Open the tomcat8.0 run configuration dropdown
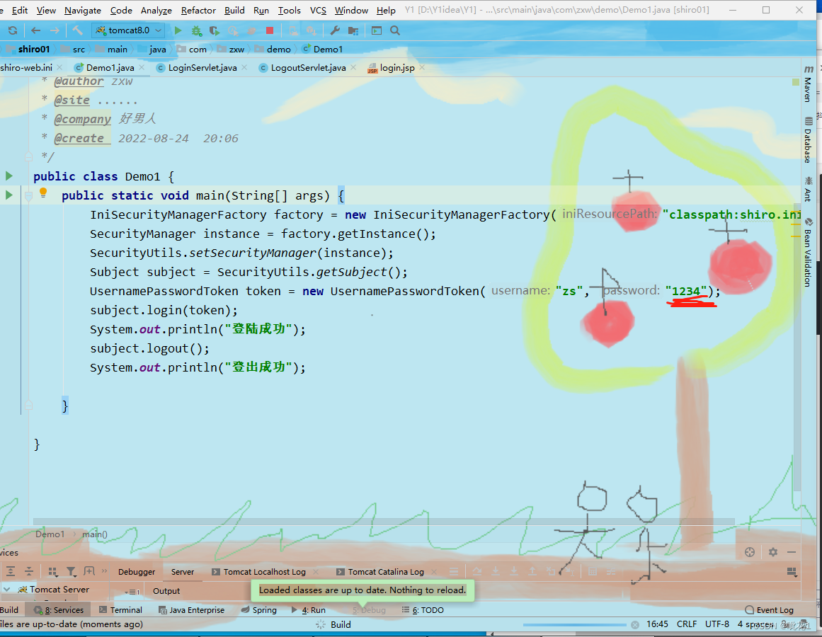The image size is (822, 637). (128, 30)
